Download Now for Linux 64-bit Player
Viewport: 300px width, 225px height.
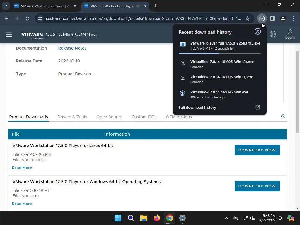(257, 150)
